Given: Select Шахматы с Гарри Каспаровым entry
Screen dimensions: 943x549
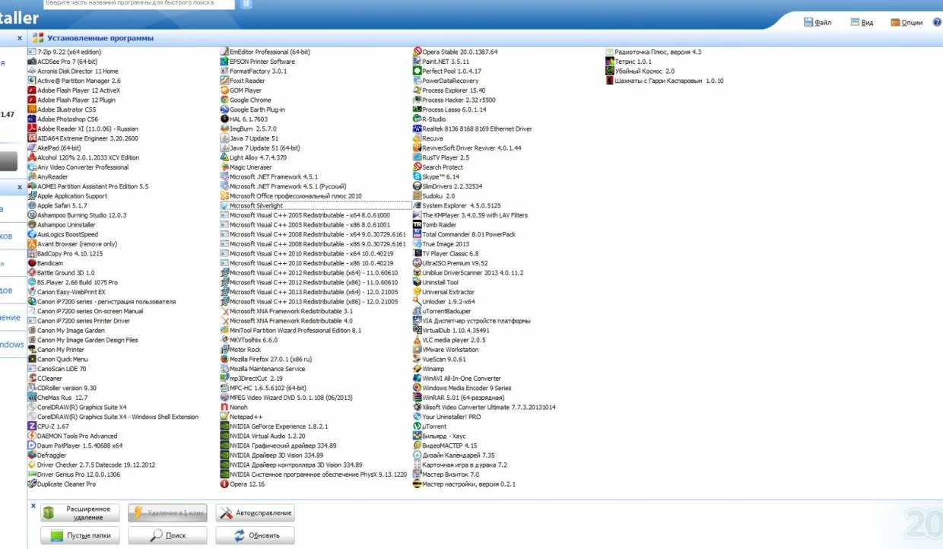Looking at the screenshot, I should point(664,81).
